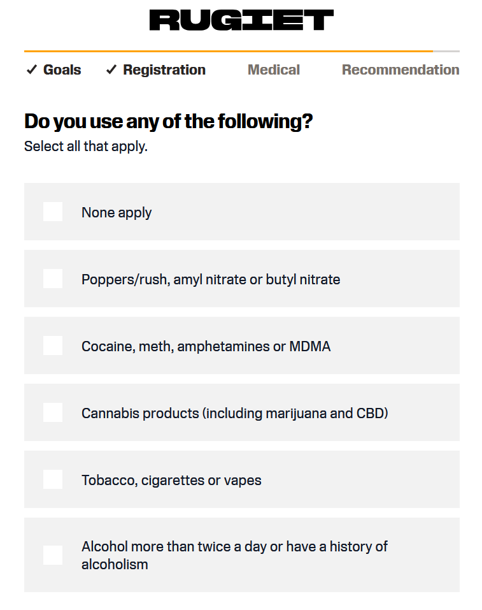
Task: Click the Tobacco, cigarettes or vapes label
Action: (x=171, y=481)
